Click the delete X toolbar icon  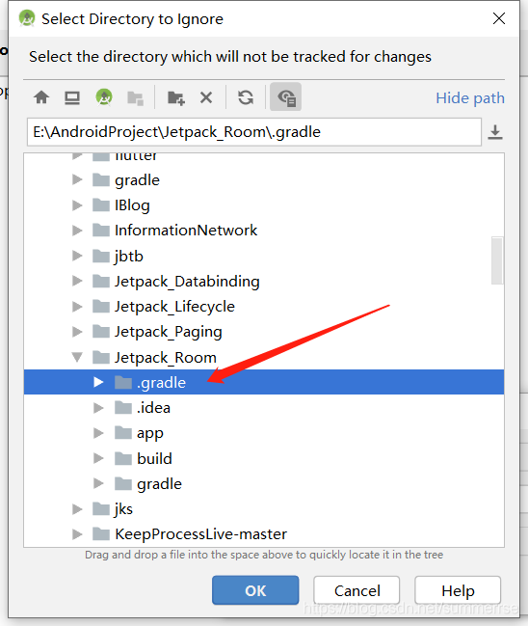tap(206, 97)
